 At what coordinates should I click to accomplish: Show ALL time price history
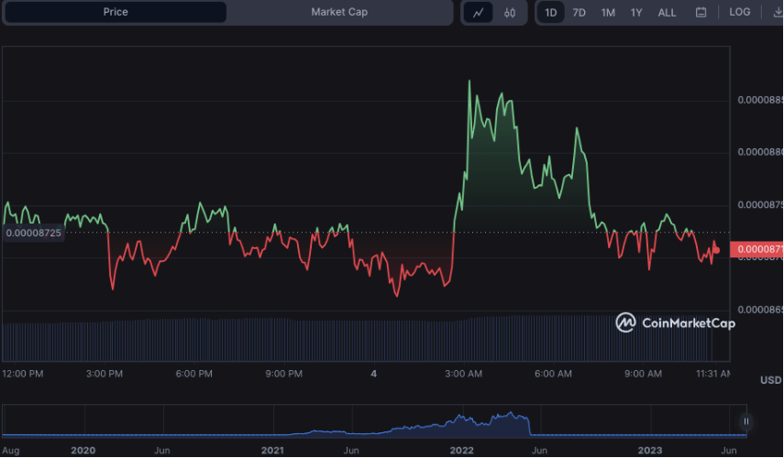pos(668,13)
